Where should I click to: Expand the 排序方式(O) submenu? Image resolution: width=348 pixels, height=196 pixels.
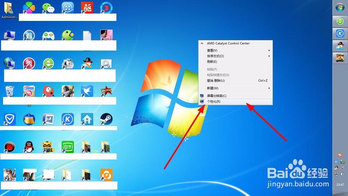(x=236, y=56)
